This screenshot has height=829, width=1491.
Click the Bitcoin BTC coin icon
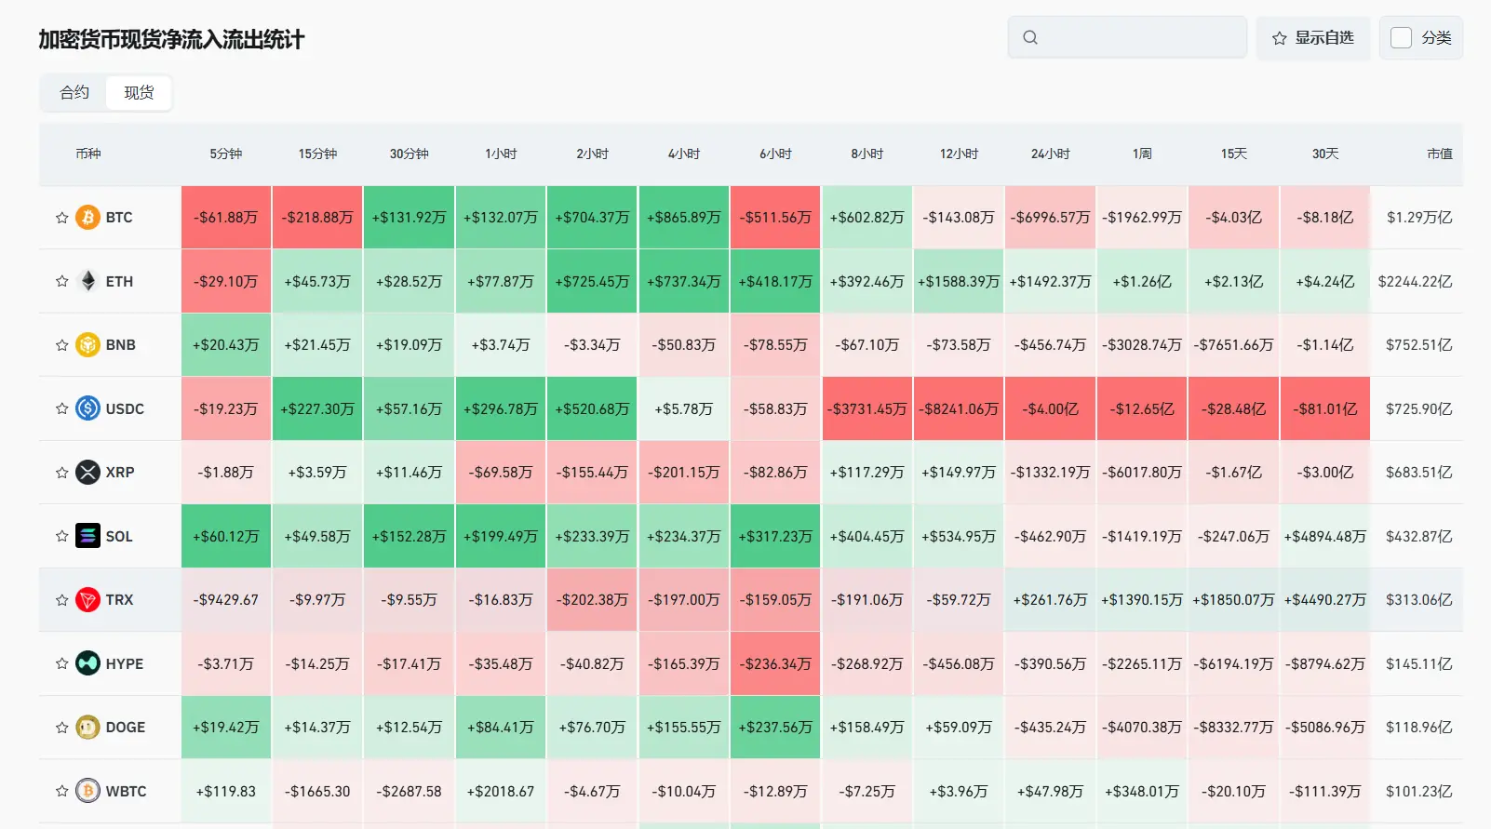click(87, 218)
